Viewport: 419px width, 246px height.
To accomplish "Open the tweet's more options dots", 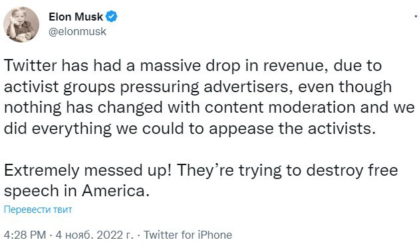I will [416, 17].
